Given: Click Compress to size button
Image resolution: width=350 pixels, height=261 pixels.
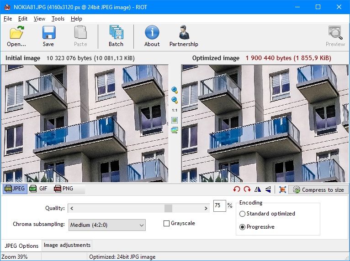Looking at the screenshot, I should point(318,190).
